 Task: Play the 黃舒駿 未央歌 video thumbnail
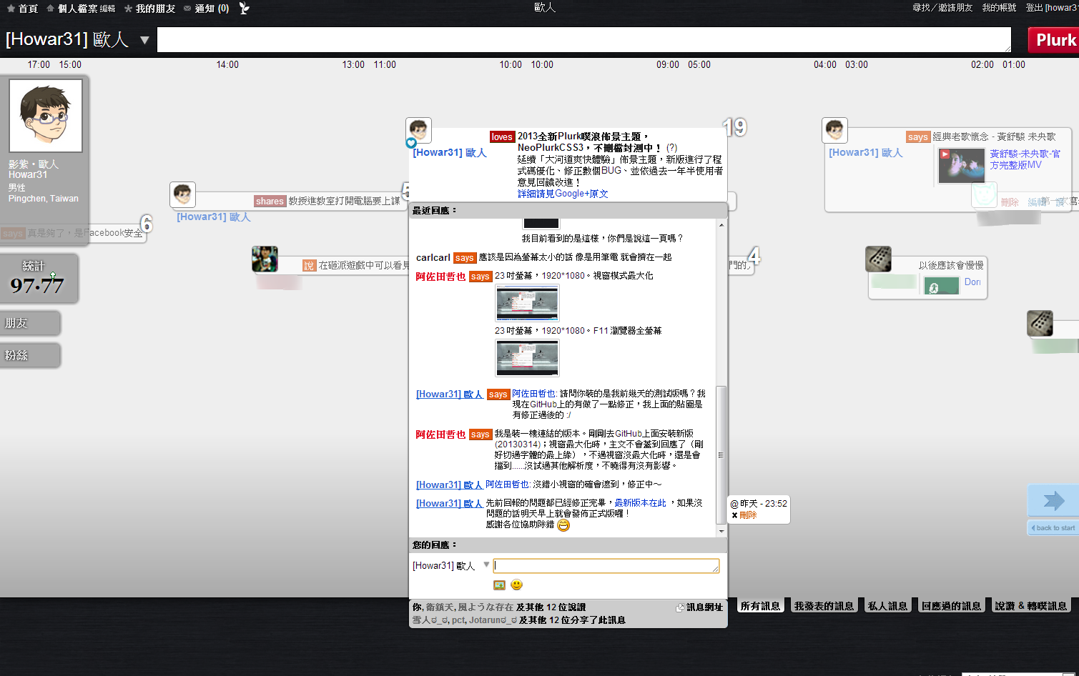click(961, 165)
